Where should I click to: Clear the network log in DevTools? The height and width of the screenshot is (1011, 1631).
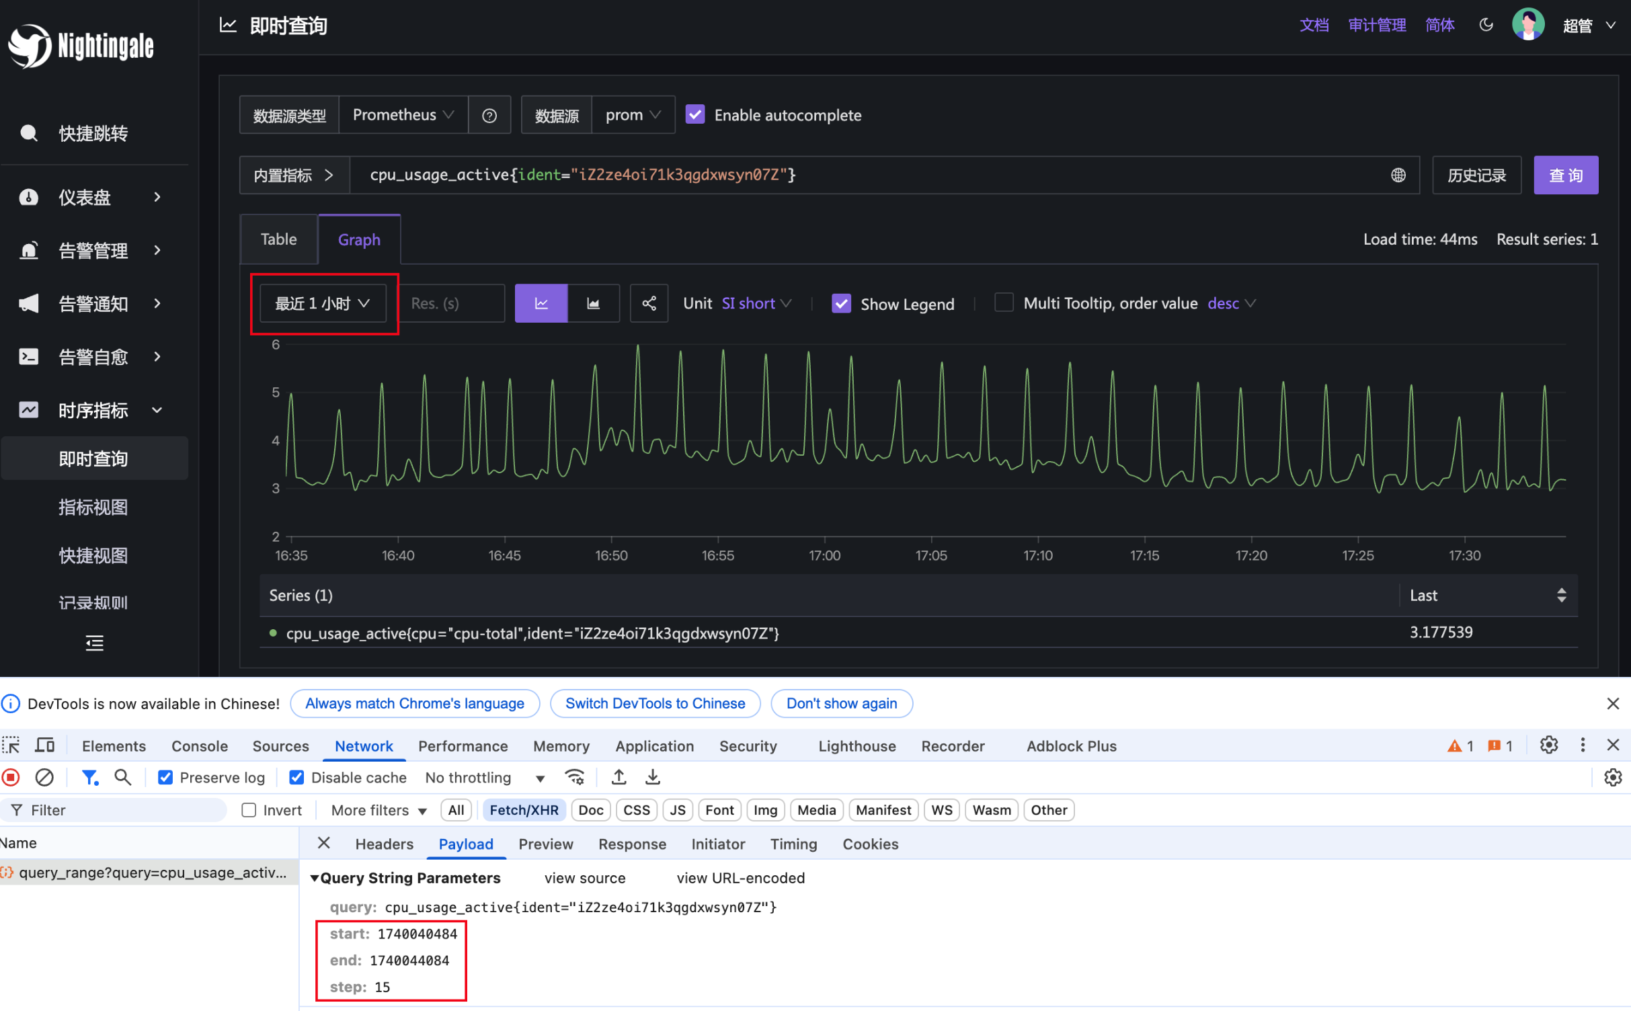click(x=44, y=778)
